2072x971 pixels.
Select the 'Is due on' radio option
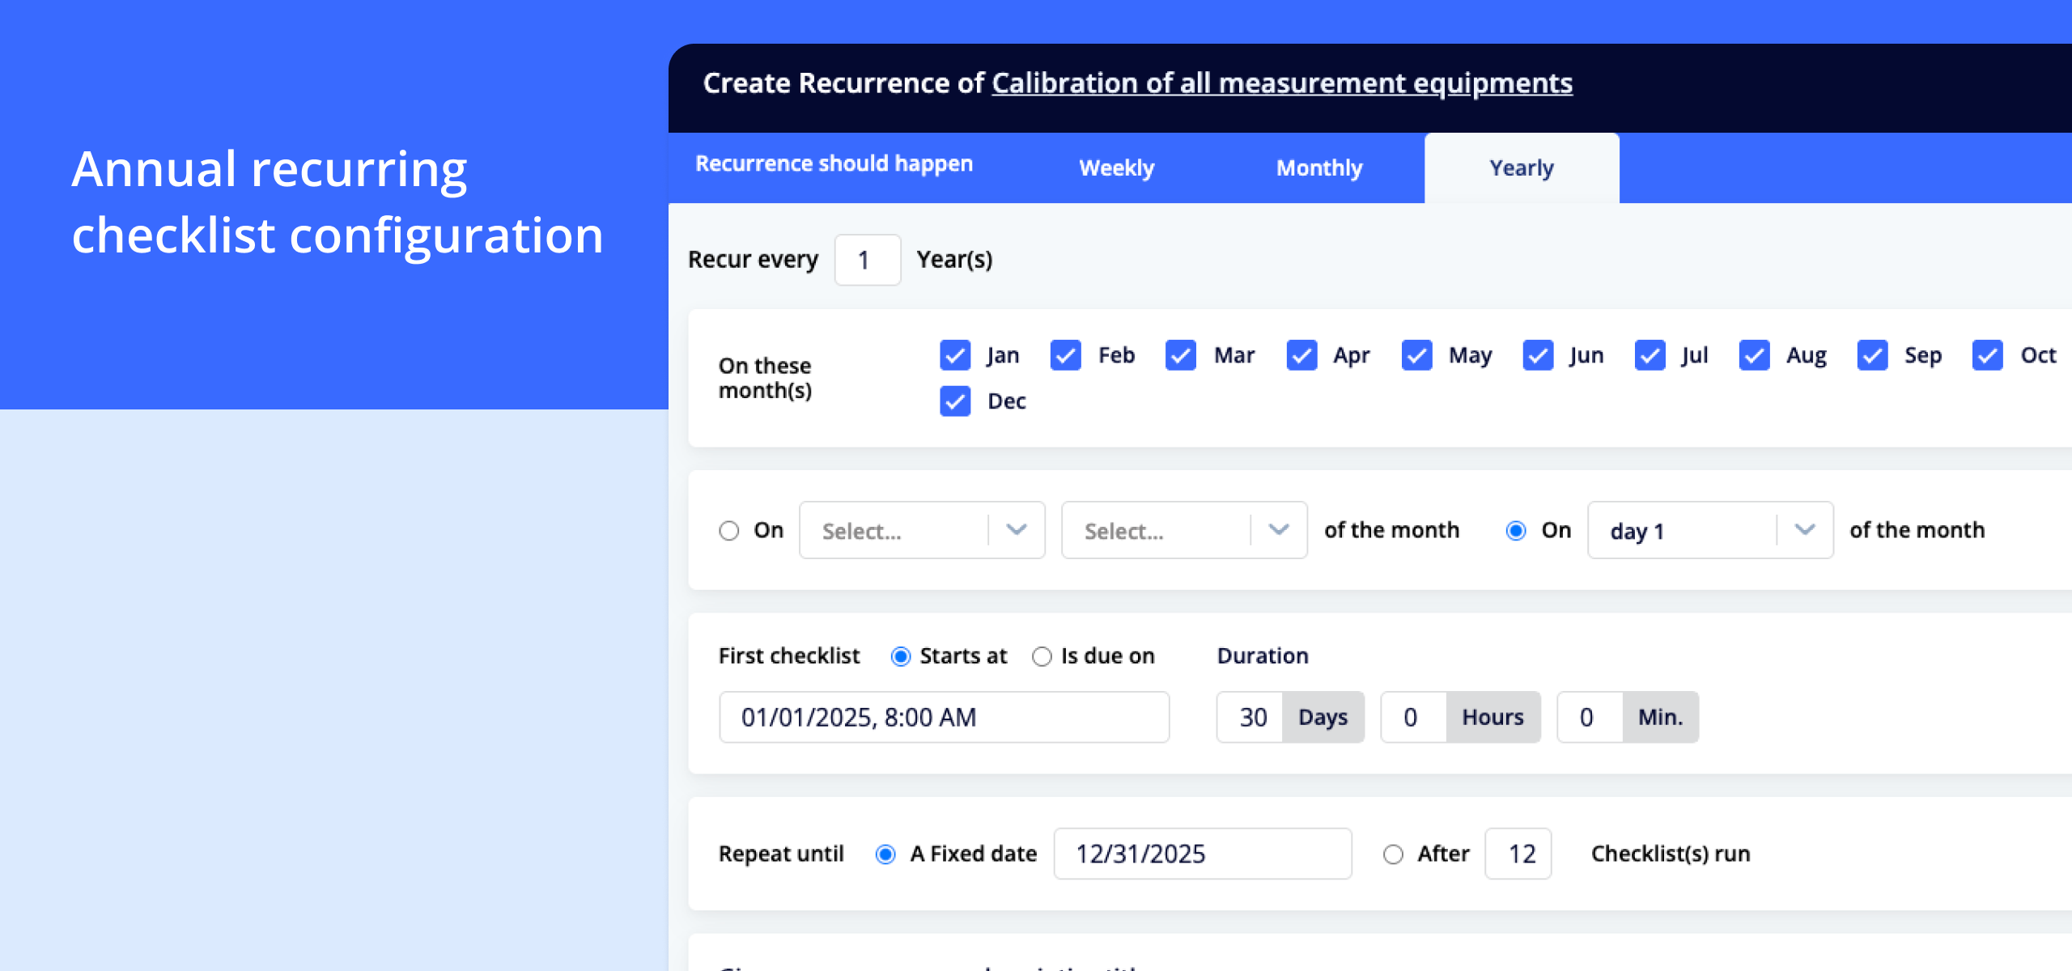click(1042, 656)
